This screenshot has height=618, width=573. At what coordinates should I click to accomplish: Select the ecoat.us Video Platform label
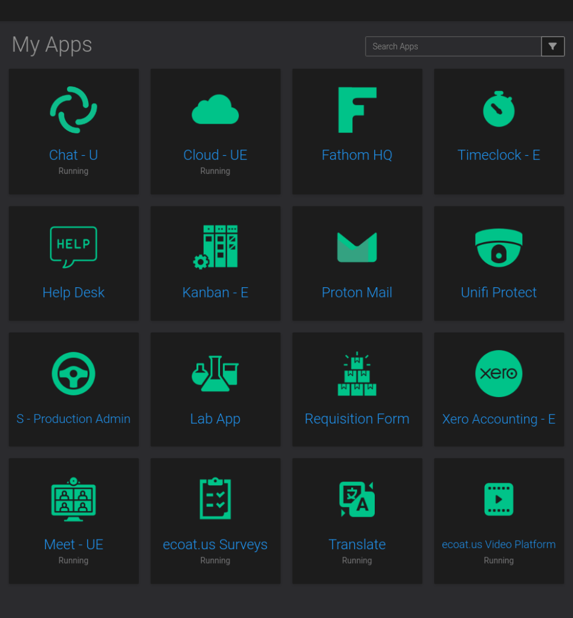(x=499, y=544)
